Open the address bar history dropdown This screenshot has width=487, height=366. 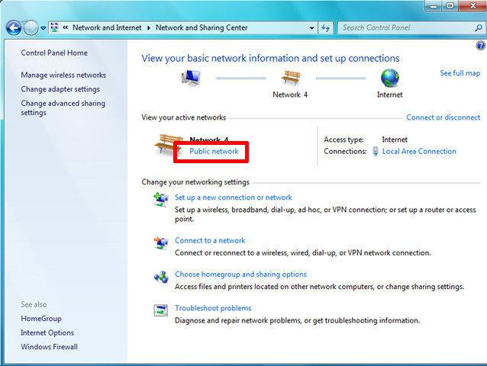(x=311, y=28)
